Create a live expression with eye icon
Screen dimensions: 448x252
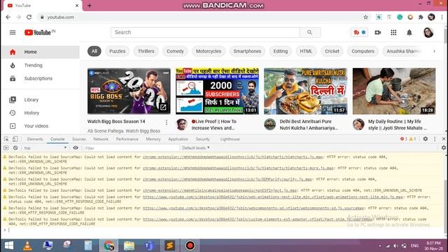click(x=76, y=148)
